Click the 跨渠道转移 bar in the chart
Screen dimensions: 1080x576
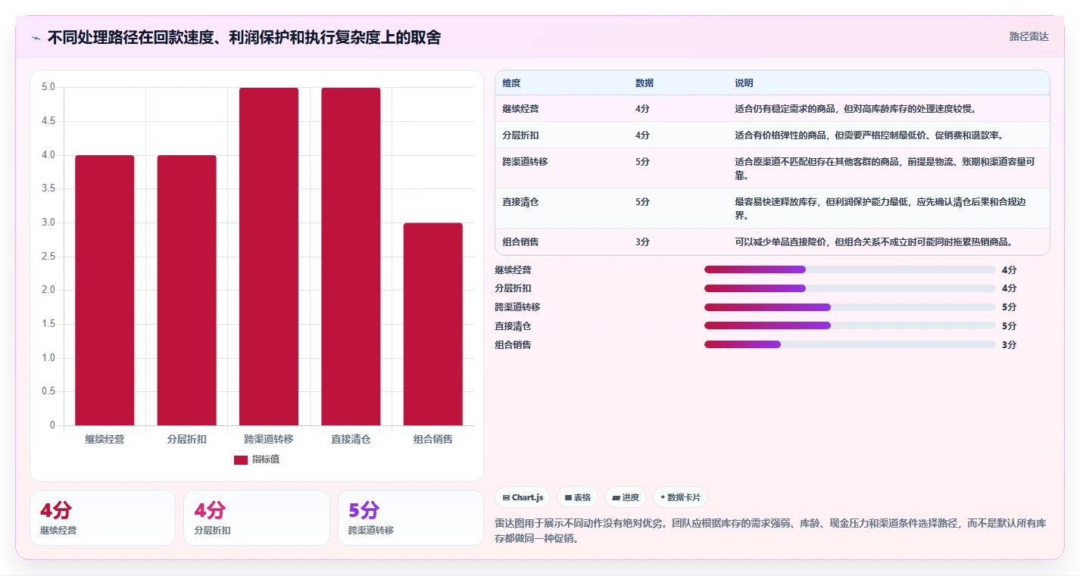point(269,257)
